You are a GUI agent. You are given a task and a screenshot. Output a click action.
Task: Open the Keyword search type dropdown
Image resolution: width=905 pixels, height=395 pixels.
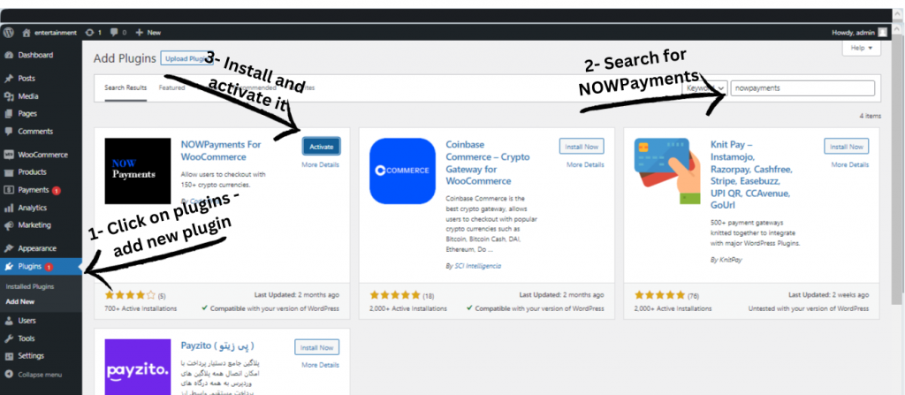coord(706,88)
